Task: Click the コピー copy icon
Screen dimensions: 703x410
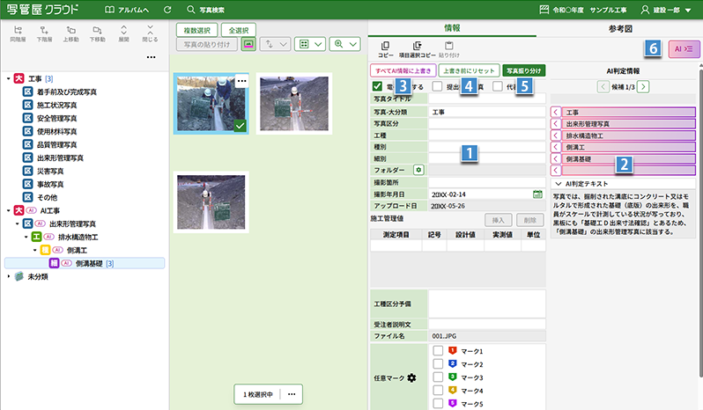Action: (385, 46)
